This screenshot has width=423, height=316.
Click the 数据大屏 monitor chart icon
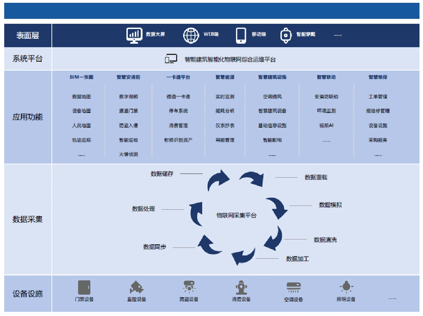(x=134, y=35)
